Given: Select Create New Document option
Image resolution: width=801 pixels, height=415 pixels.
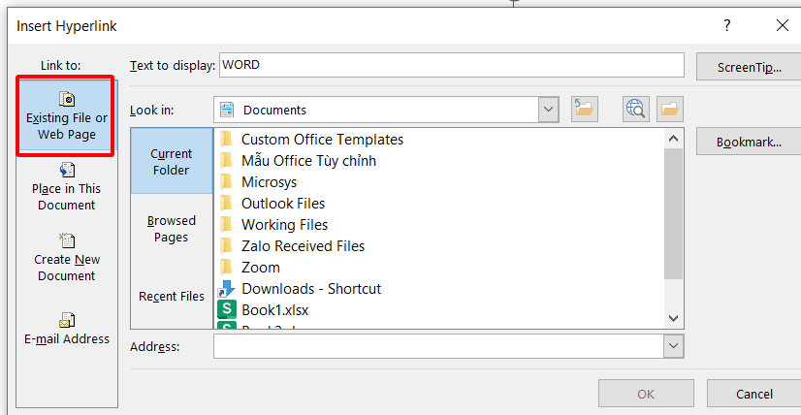Looking at the screenshot, I should coord(66,258).
